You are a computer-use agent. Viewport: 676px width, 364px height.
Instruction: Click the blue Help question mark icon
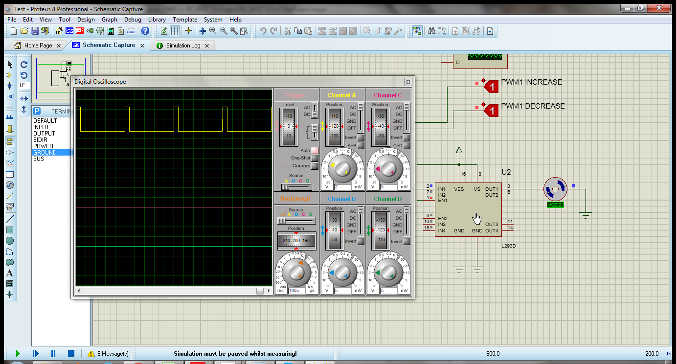pyautogui.click(x=145, y=31)
